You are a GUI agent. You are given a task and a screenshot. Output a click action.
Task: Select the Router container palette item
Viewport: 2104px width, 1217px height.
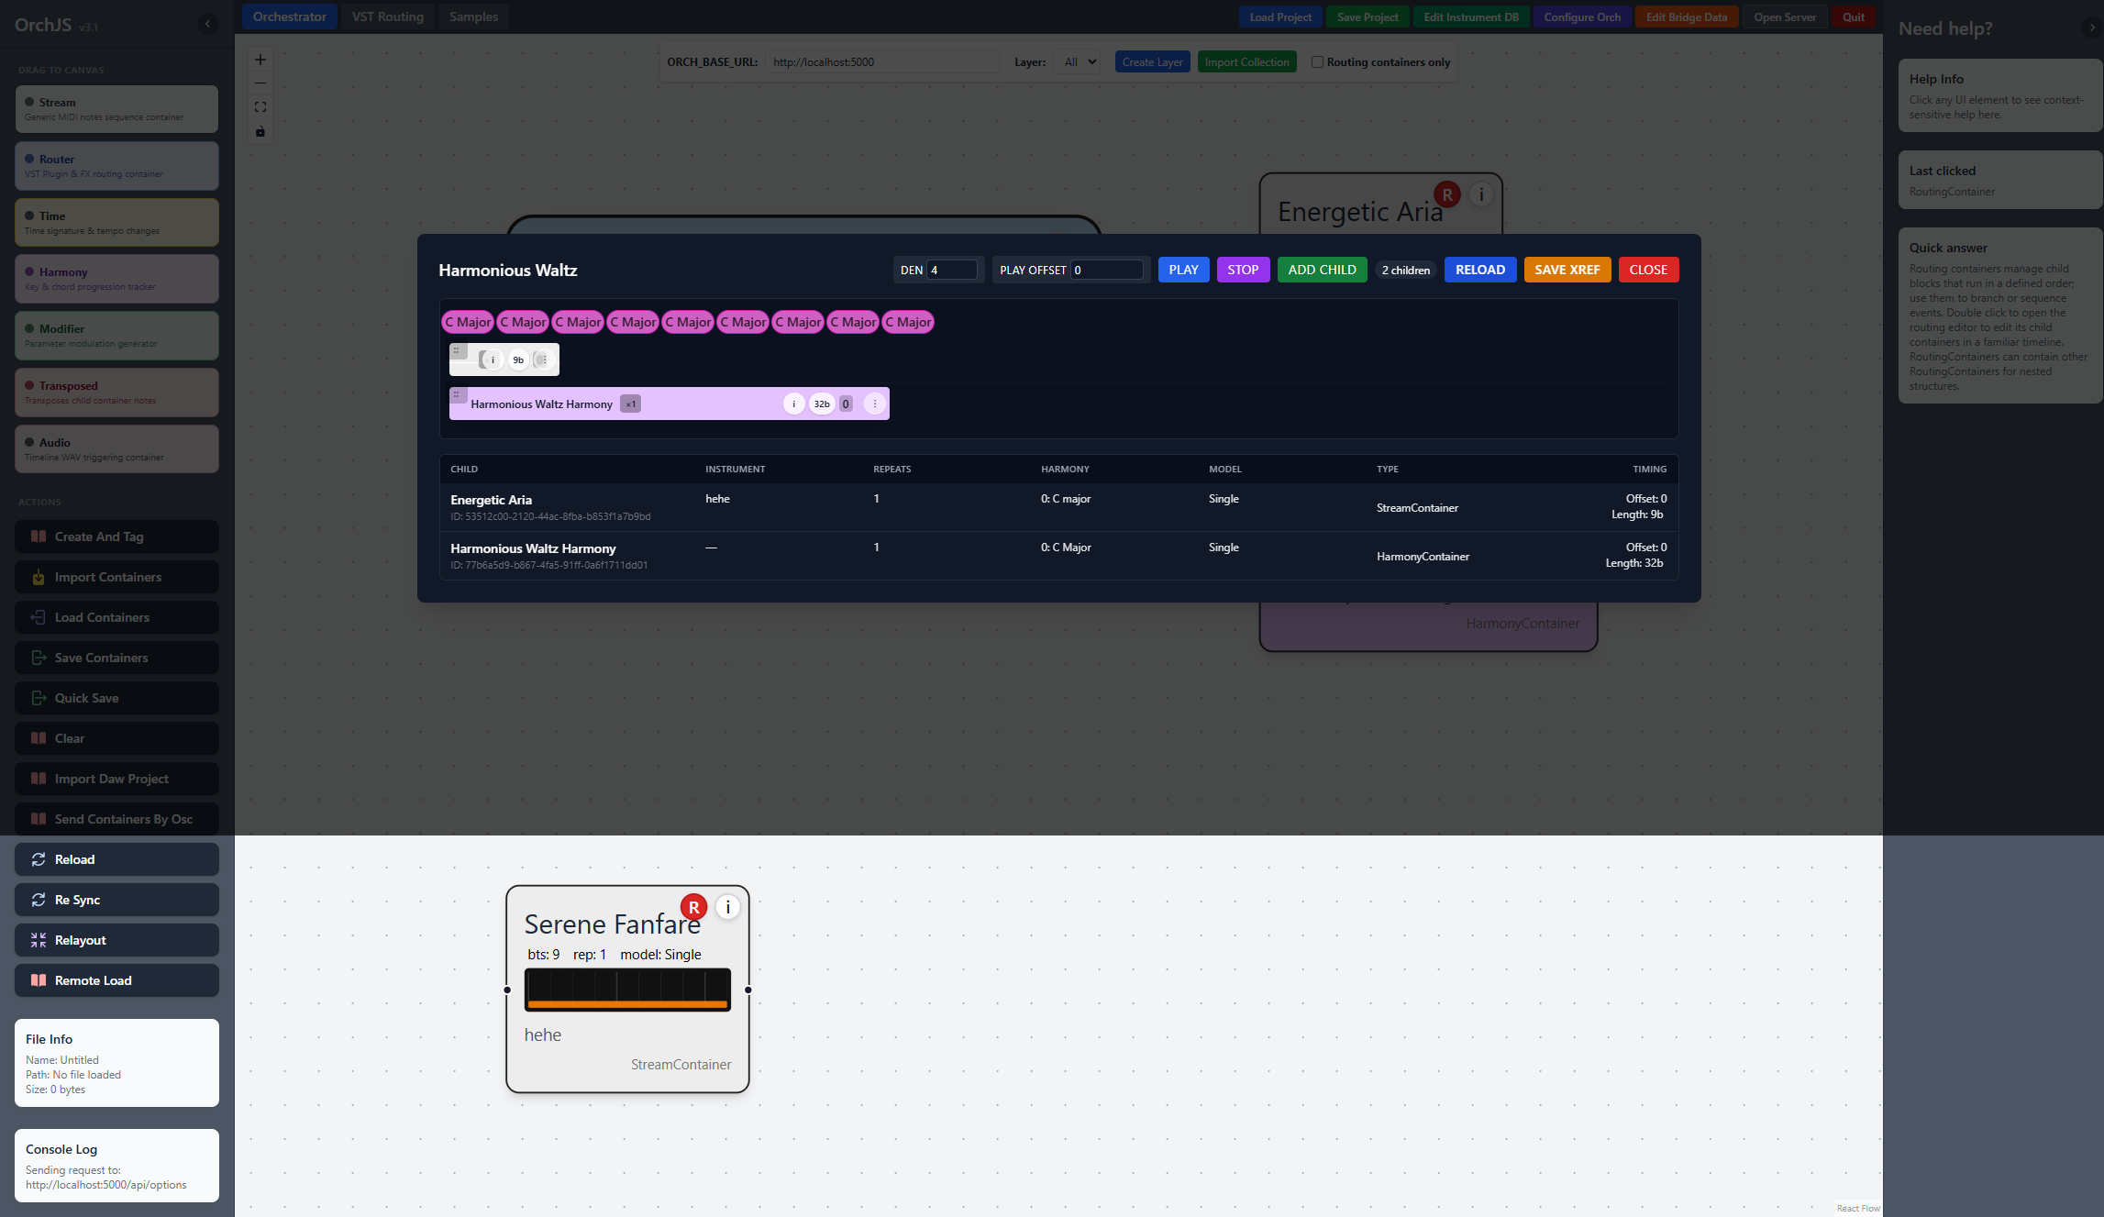tap(116, 166)
